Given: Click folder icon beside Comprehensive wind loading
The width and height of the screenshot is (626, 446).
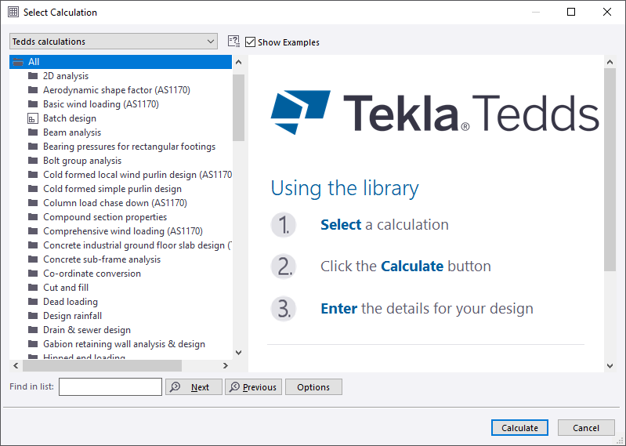Looking at the screenshot, I should coord(33,231).
